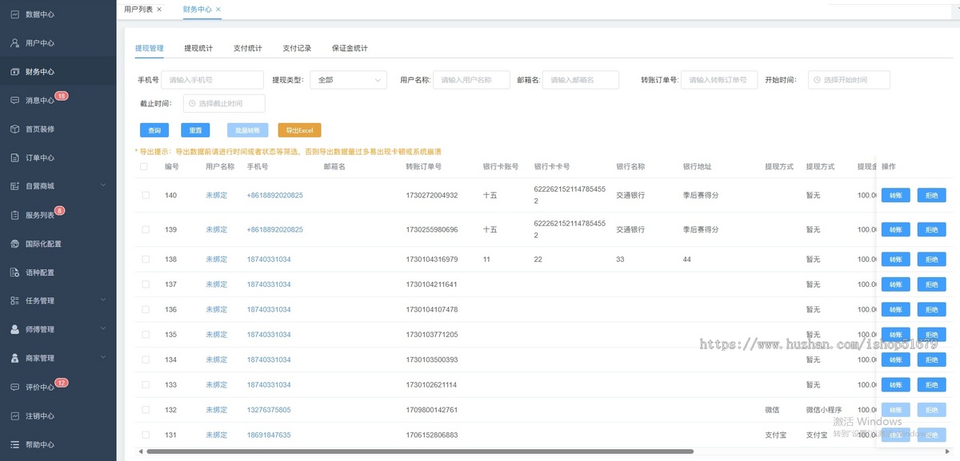Check the checkbox for row 135
The width and height of the screenshot is (960, 461).
146,335
